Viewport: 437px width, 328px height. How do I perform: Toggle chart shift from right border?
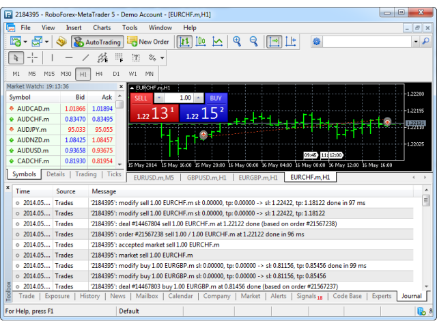click(291, 42)
